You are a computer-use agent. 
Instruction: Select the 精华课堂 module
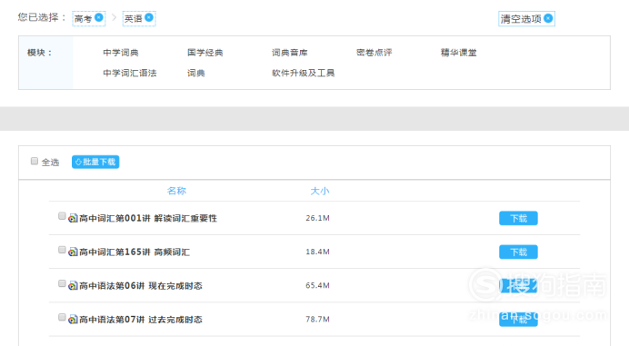point(458,53)
